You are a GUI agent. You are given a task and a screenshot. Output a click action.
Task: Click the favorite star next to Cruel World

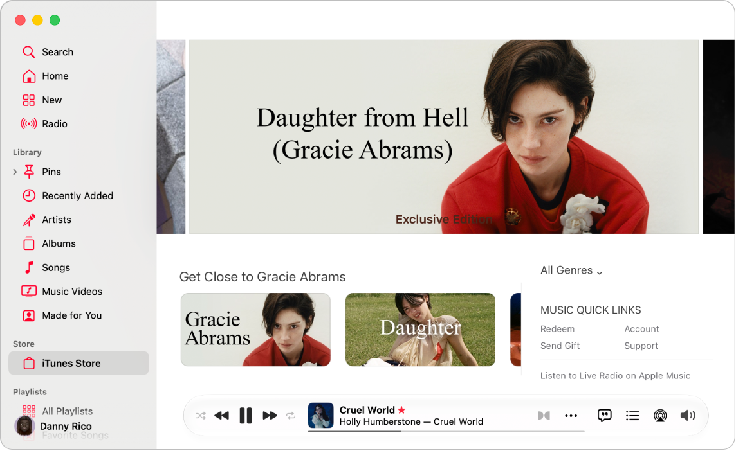(x=401, y=410)
